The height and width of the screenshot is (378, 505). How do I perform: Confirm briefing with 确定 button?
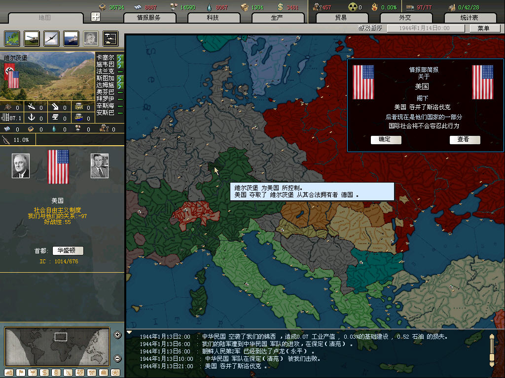(386, 139)
